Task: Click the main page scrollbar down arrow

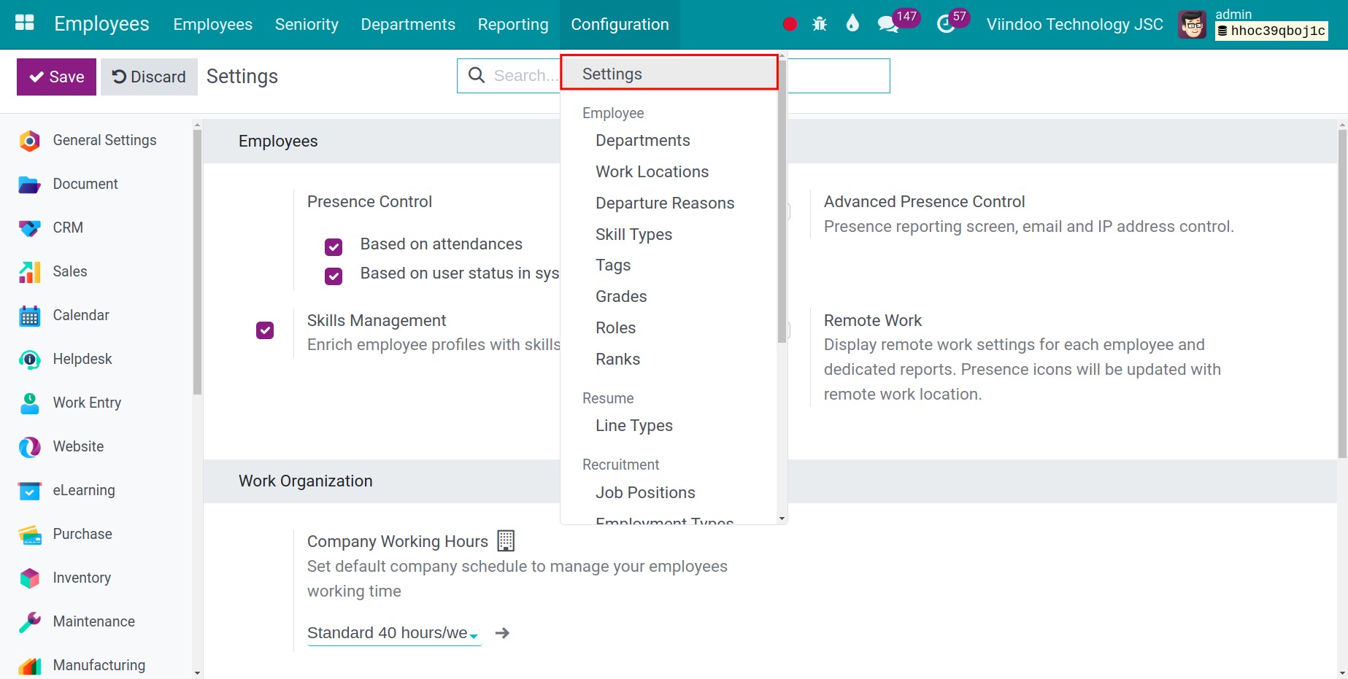Action: coord(1342,673)
